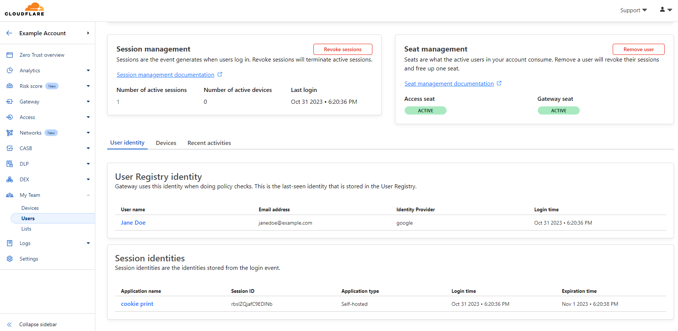Expand the Access section arrow

pos(88,117)
